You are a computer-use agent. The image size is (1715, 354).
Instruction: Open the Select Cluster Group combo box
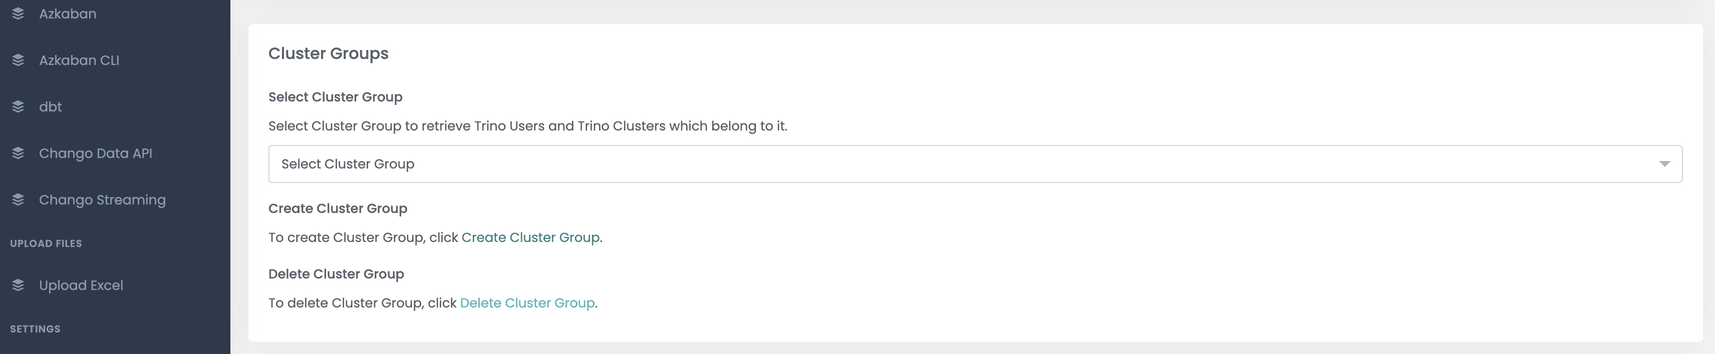point(975,164)
